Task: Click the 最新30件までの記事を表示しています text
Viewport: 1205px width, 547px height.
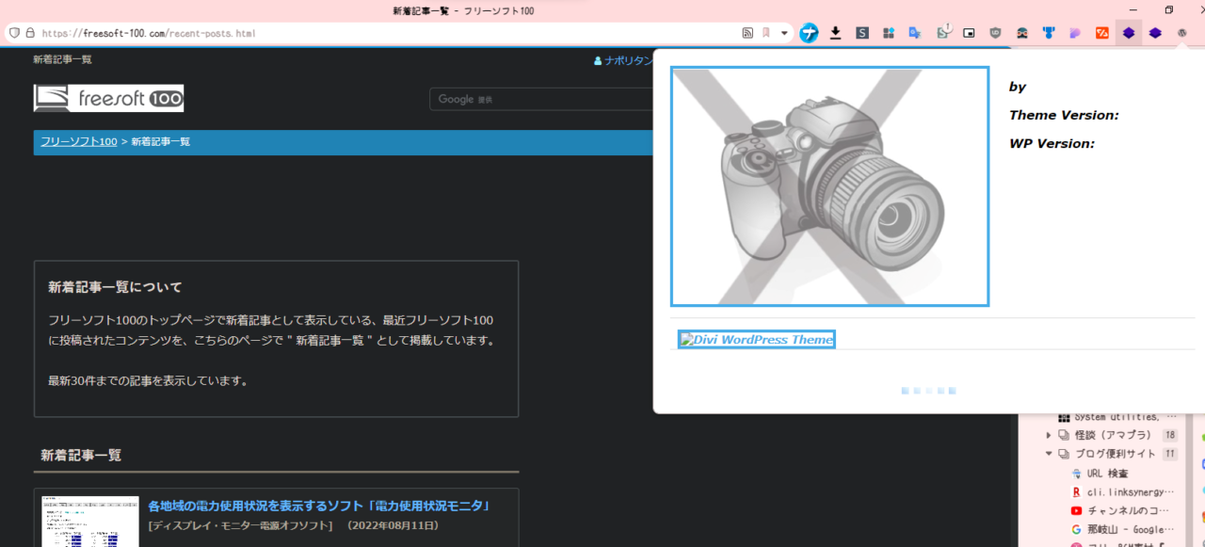Action: point(148,381)
